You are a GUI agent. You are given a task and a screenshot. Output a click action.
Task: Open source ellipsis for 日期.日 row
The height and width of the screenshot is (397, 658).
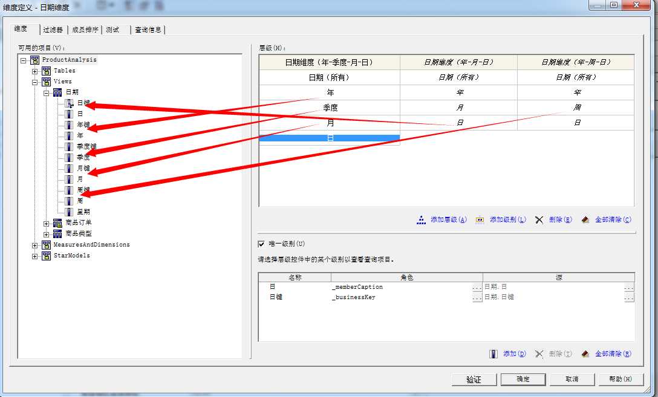[x=628, y=287]
